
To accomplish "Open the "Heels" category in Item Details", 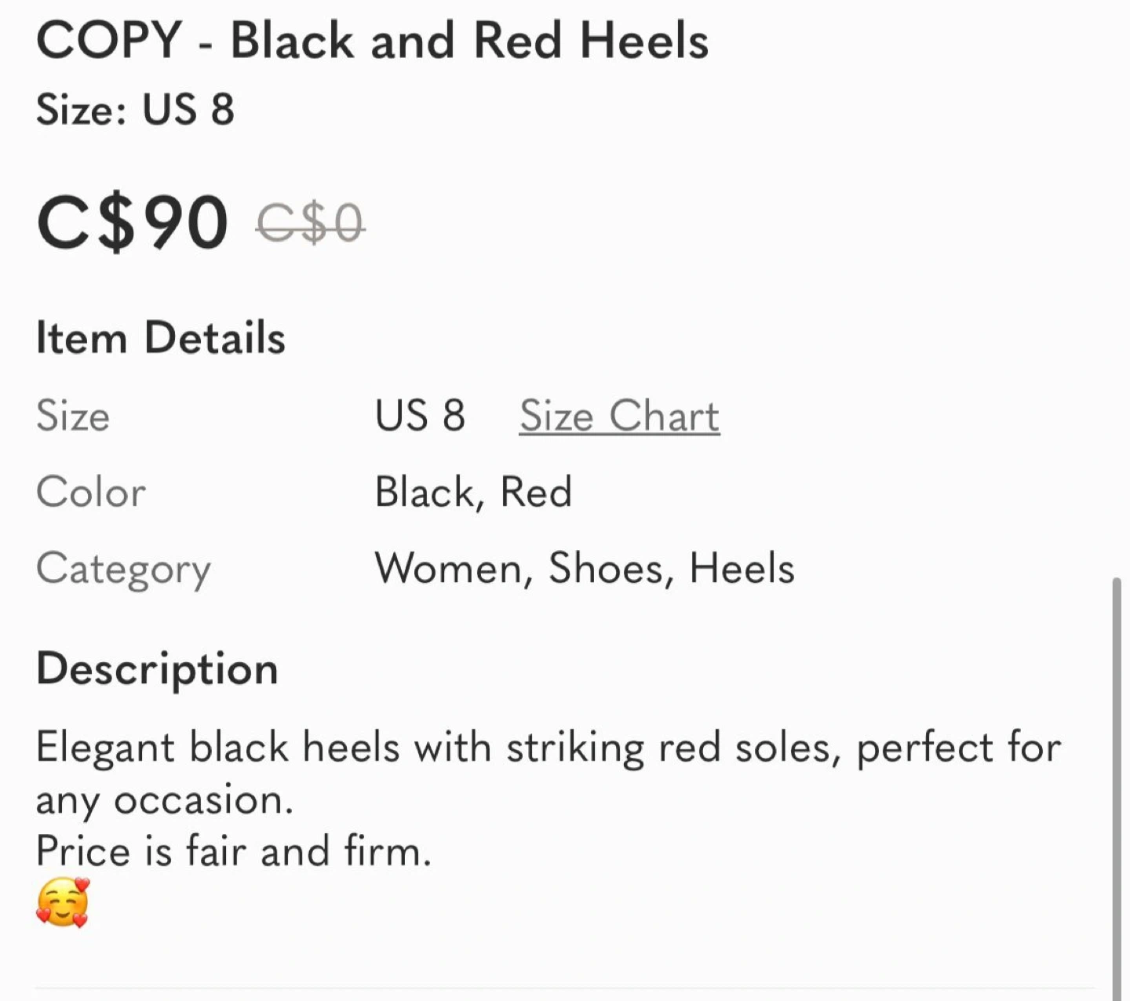I will click(x=742, y=569).
